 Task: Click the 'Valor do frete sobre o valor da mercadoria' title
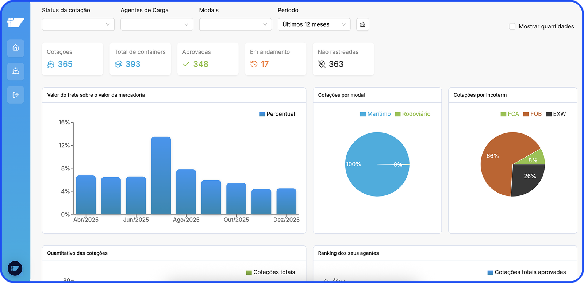96,95
